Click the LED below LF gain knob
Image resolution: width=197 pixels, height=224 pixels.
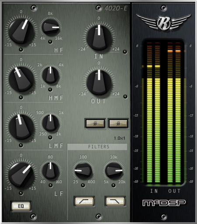pos(21,193)
